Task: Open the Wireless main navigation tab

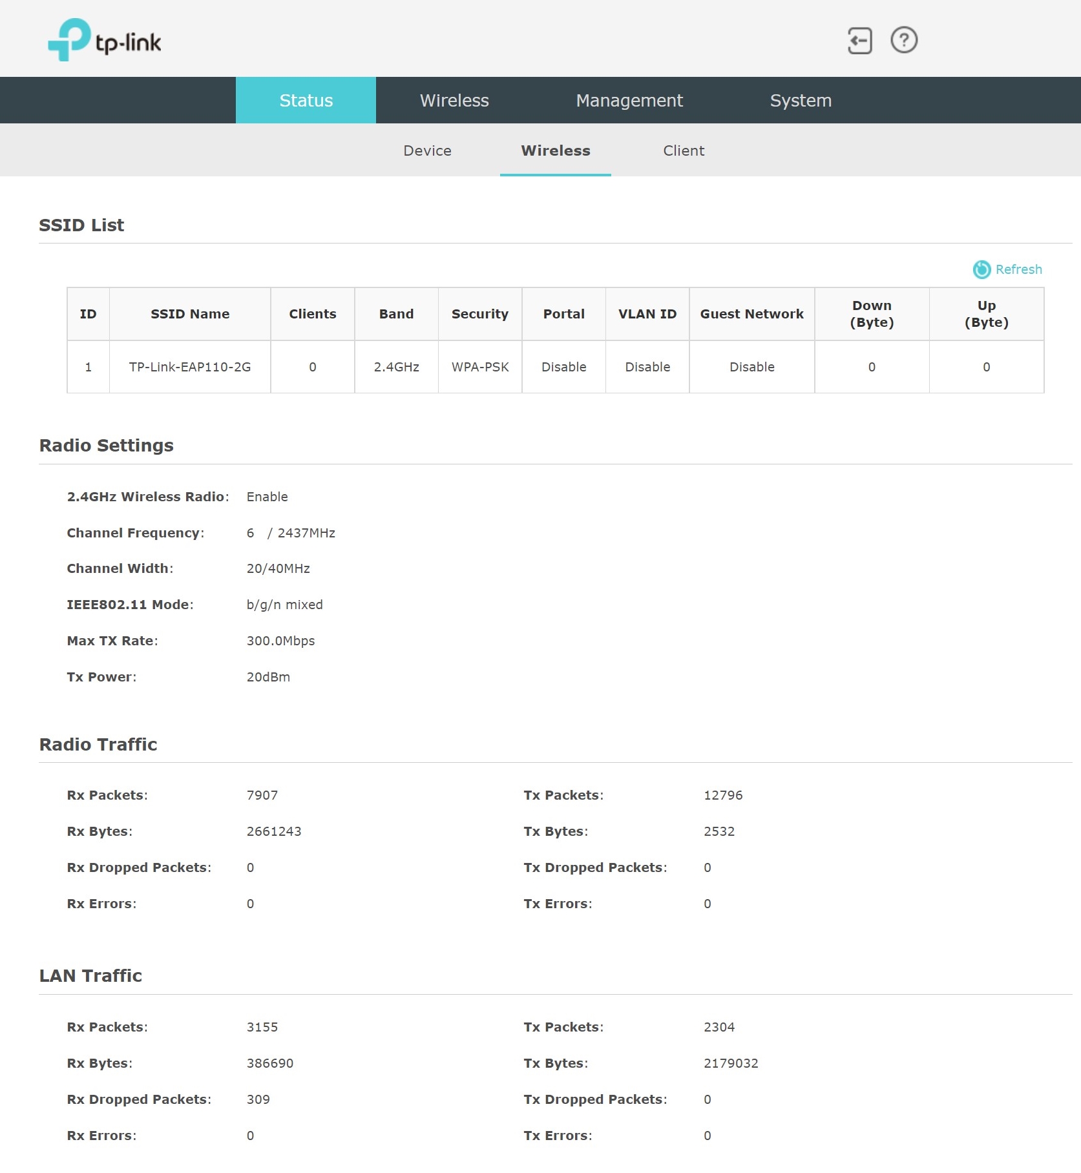Action: click(x=454, y=100)
